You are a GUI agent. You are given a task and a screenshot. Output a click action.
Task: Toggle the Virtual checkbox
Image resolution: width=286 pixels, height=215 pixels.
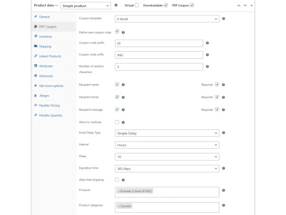click(137, 5)
